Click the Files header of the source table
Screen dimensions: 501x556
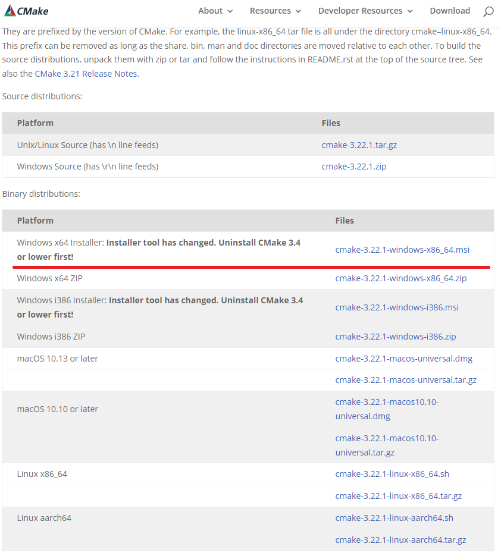(x=331, y=123)
